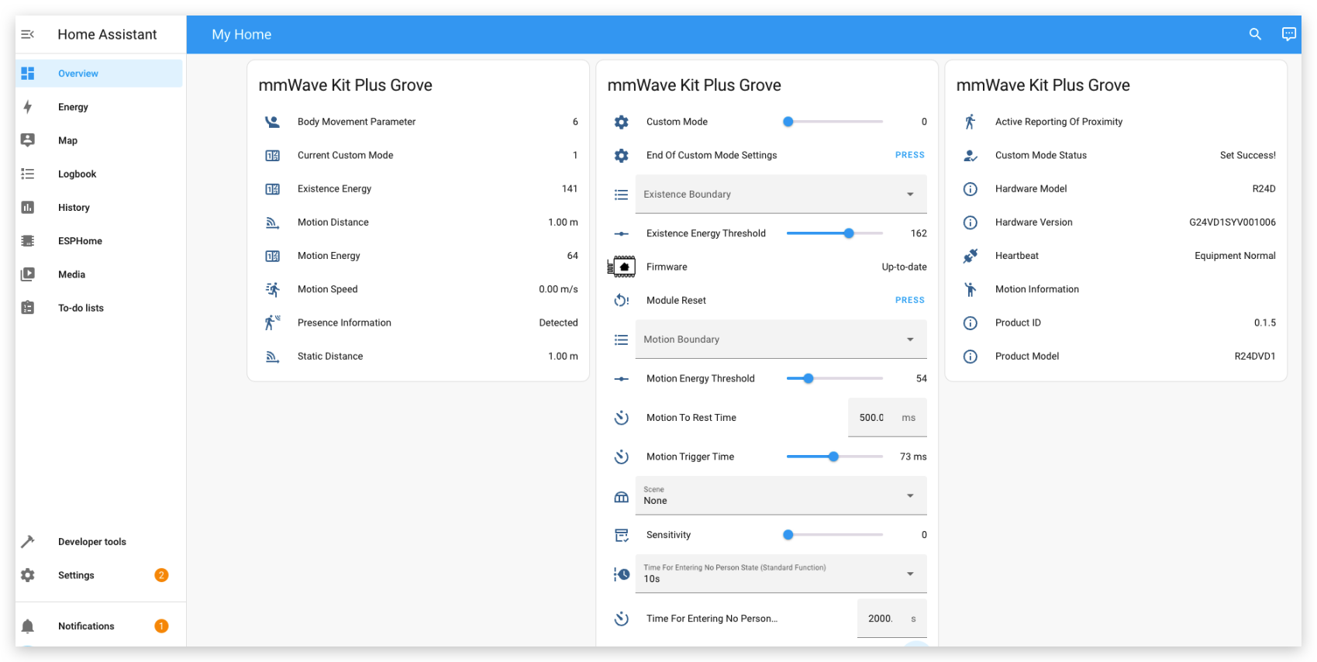The width and height of the screenshot is (1317, 662).
Task: Click the Current Custom Mode counter icon
Action: (272, 155)
